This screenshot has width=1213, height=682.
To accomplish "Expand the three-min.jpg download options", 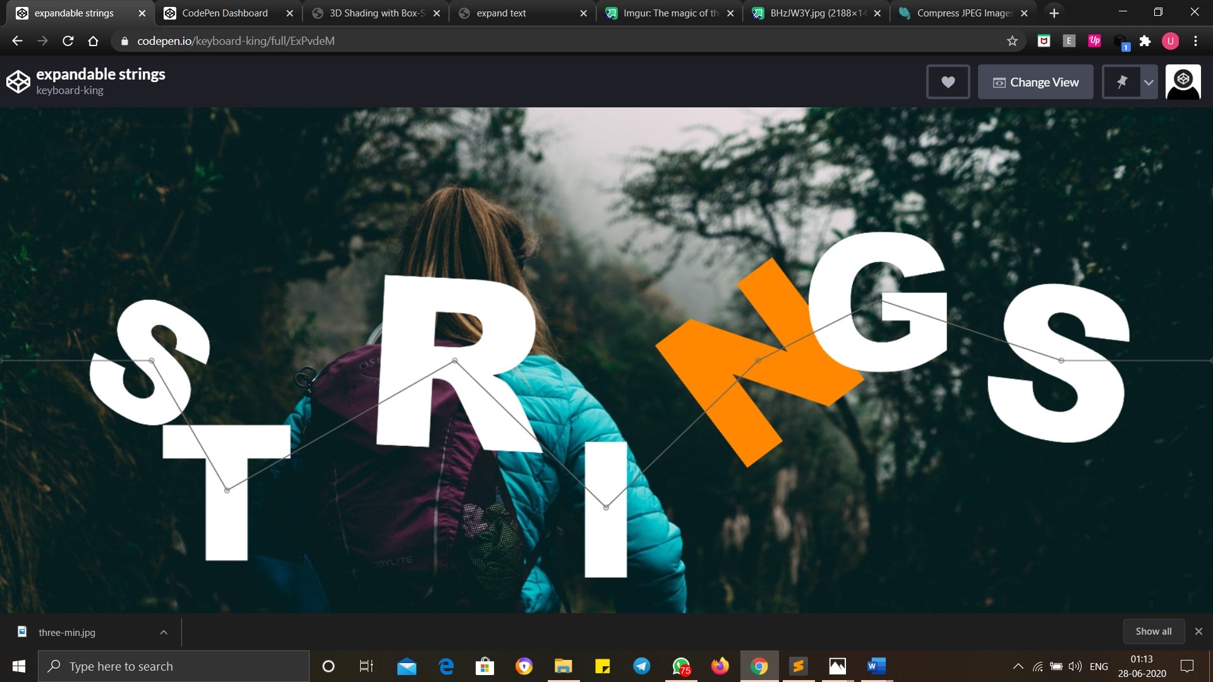I will [164, 632].
